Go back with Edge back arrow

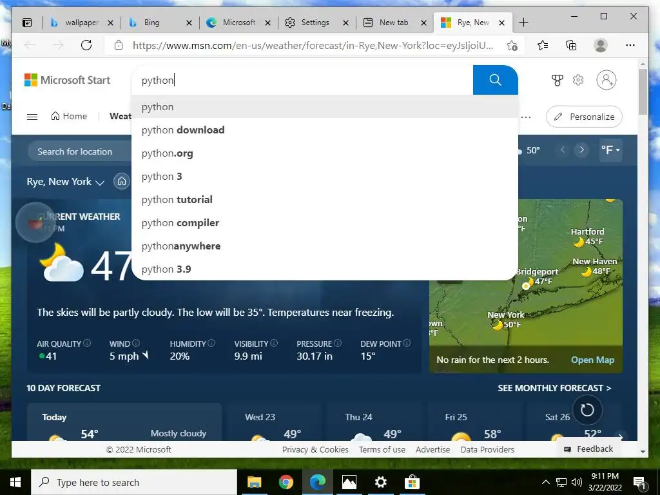tap(30, 45)
